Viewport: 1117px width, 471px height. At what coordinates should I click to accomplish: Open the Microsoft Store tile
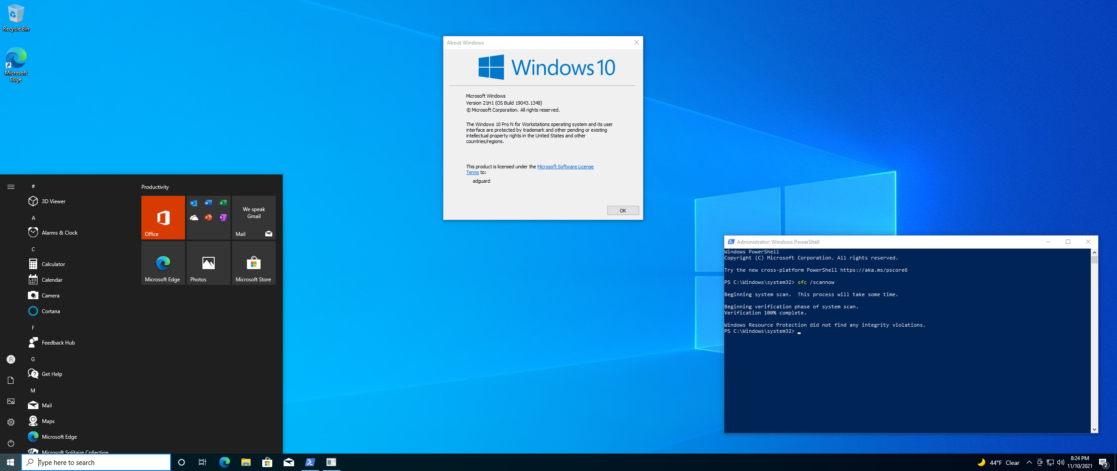tap(254, 263)
